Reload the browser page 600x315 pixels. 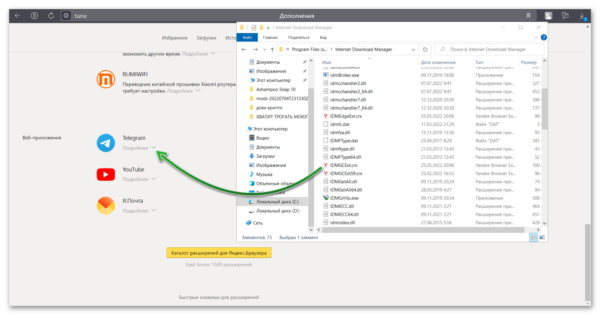(x=51, y=16)
